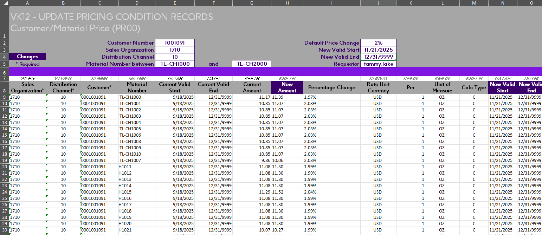This screenshot has width=542, height=235.
Task: Select the purple New Amount header cell
Action: [287, 87]
